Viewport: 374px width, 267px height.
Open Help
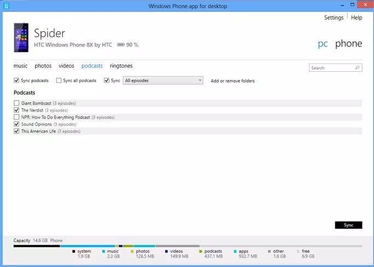pos(357,18)
